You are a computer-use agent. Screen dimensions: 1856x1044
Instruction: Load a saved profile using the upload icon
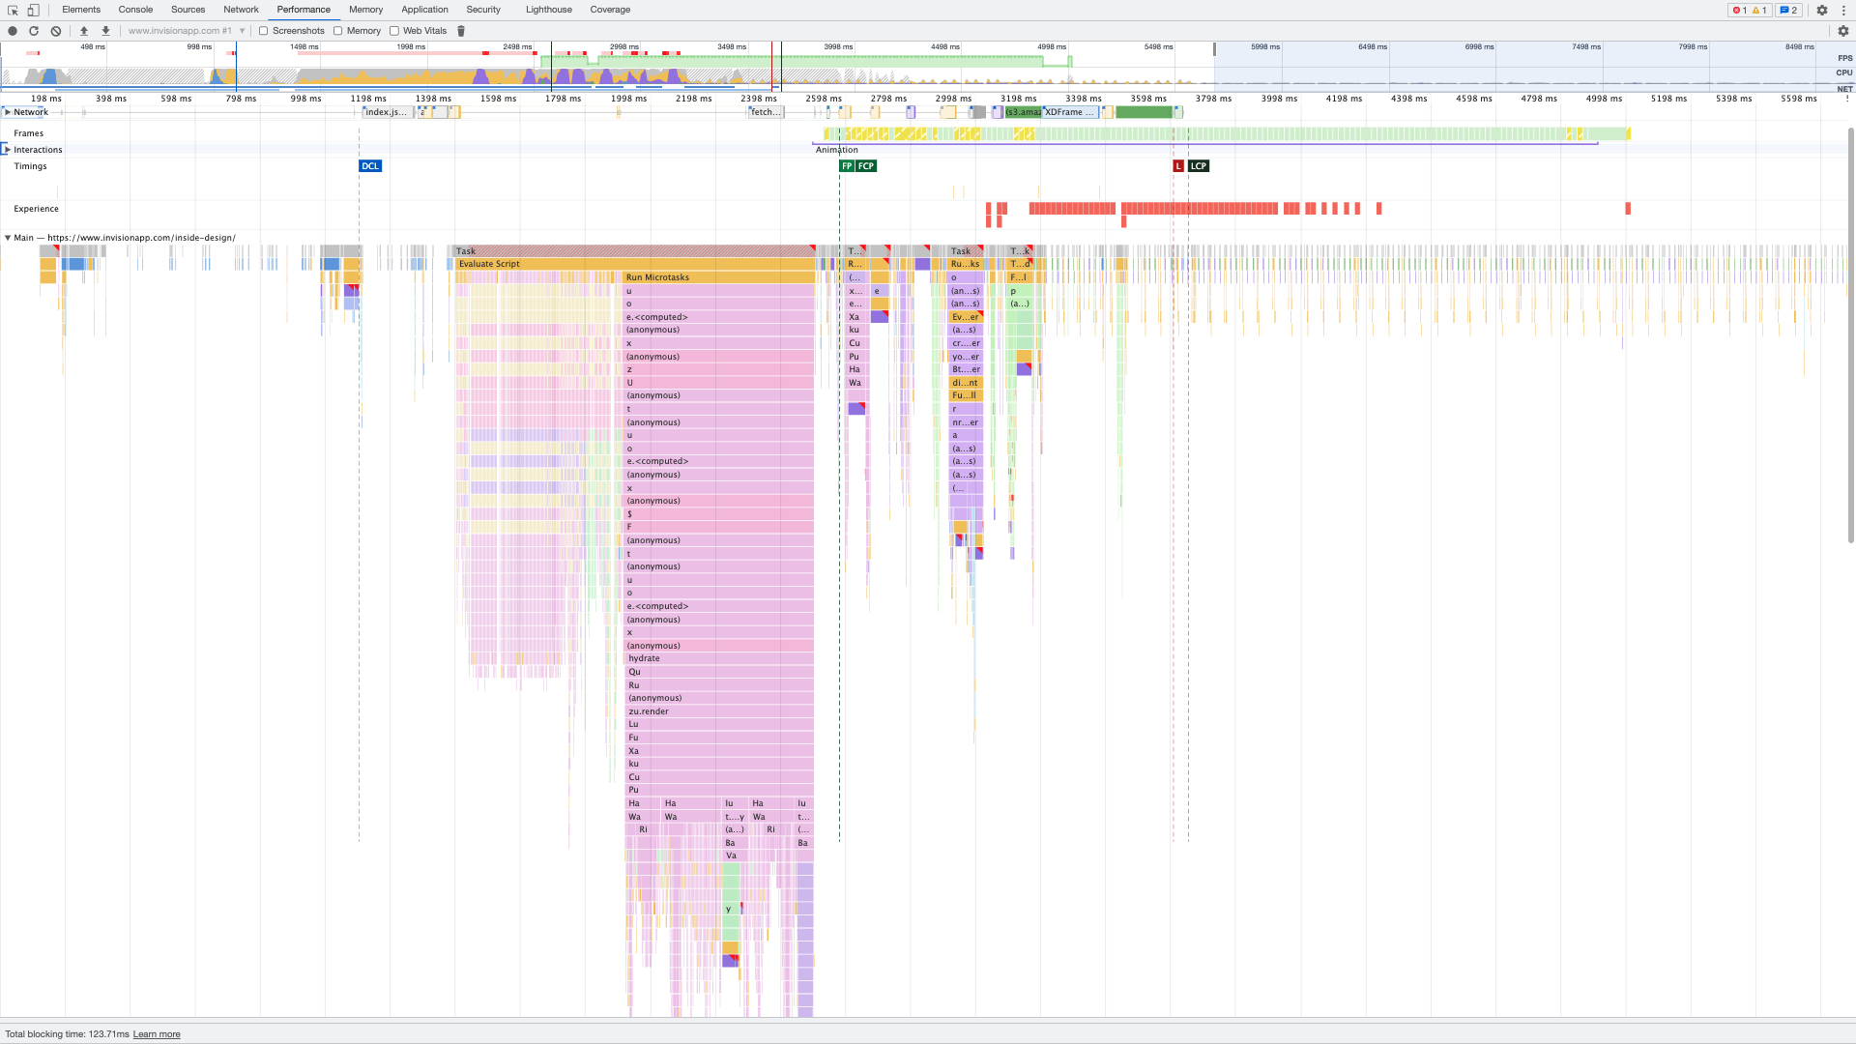pyautogui.click(x=84, y=30)
